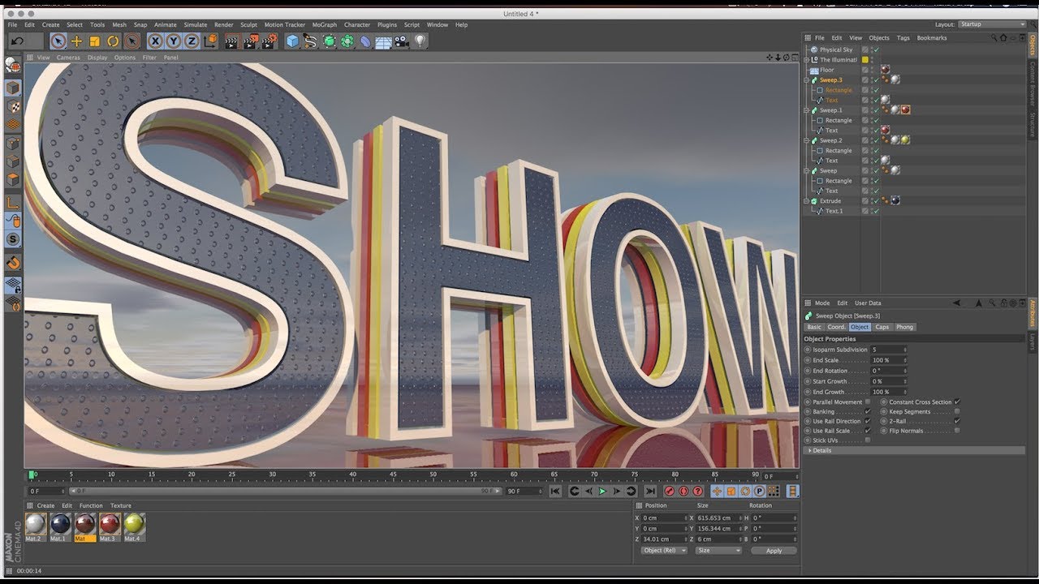This screenshot has width=1039, height=584.
Task: Play the animation forward
Action: (x=602, y=491)
